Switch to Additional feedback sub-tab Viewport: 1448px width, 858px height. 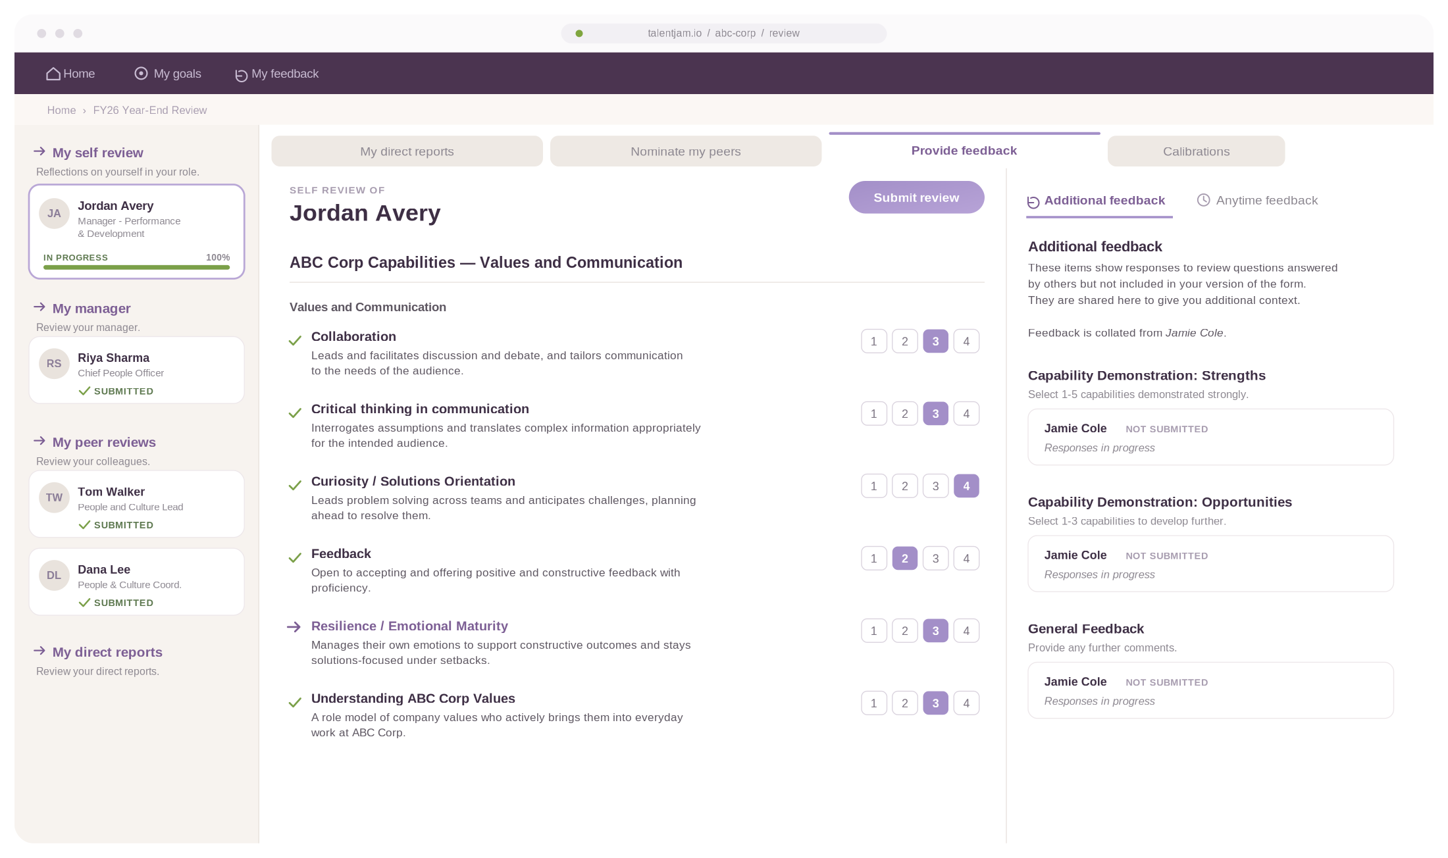point(1099,201)
